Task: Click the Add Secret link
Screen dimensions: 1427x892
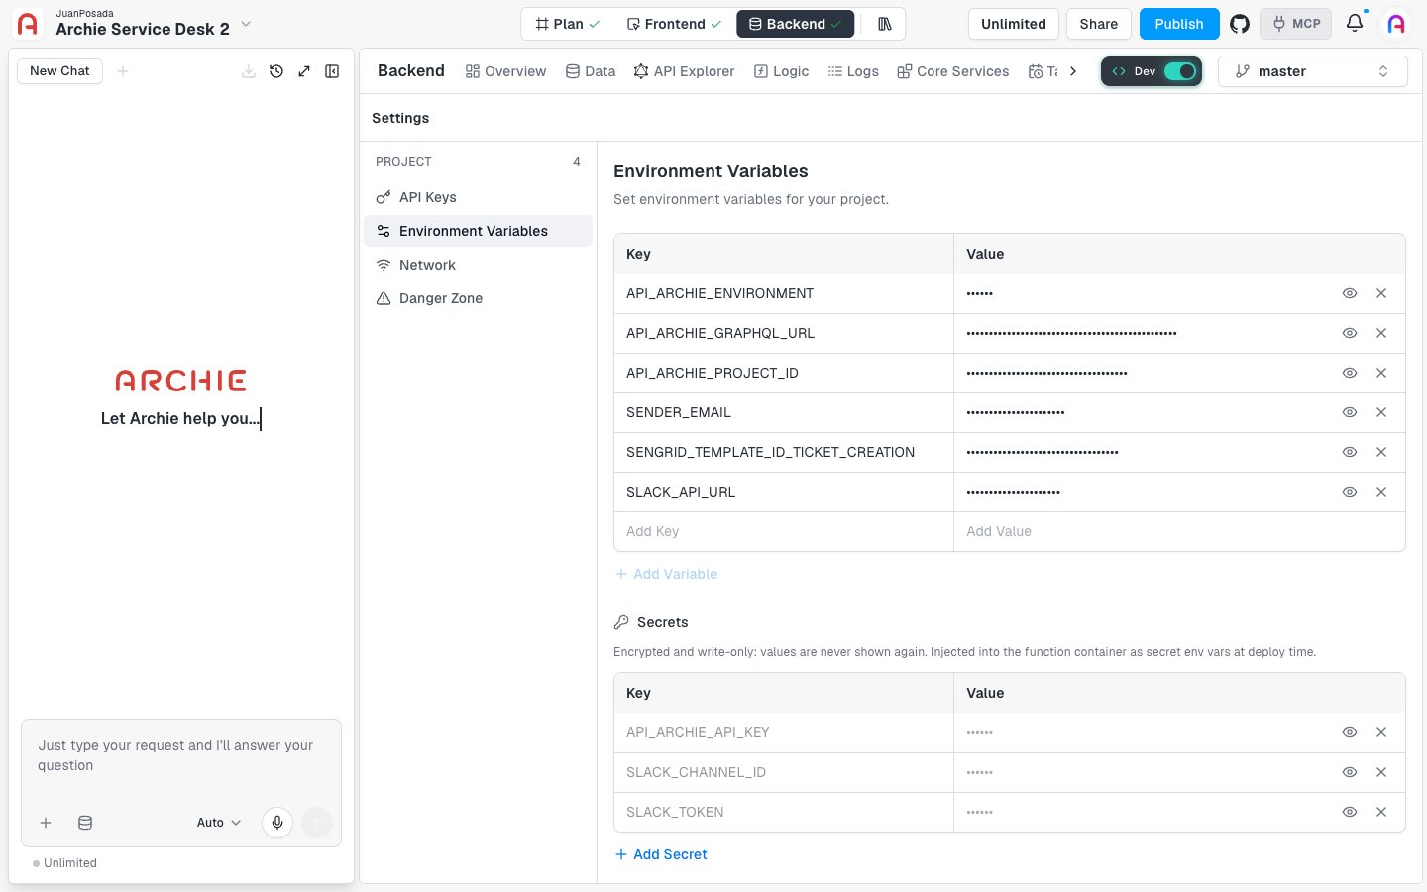Action: (661, 854)
